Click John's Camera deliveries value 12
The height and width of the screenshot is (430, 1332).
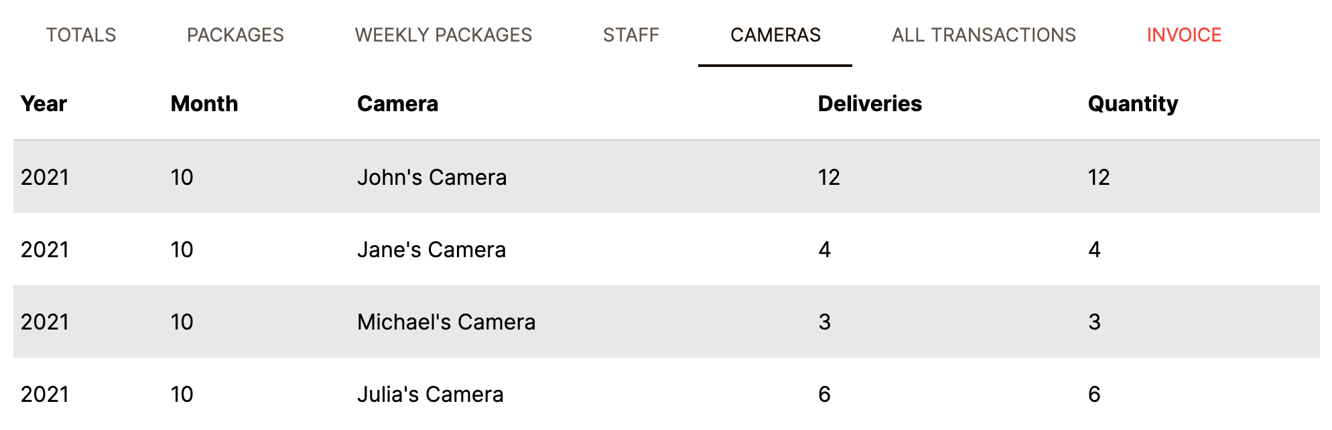(829, 177)
